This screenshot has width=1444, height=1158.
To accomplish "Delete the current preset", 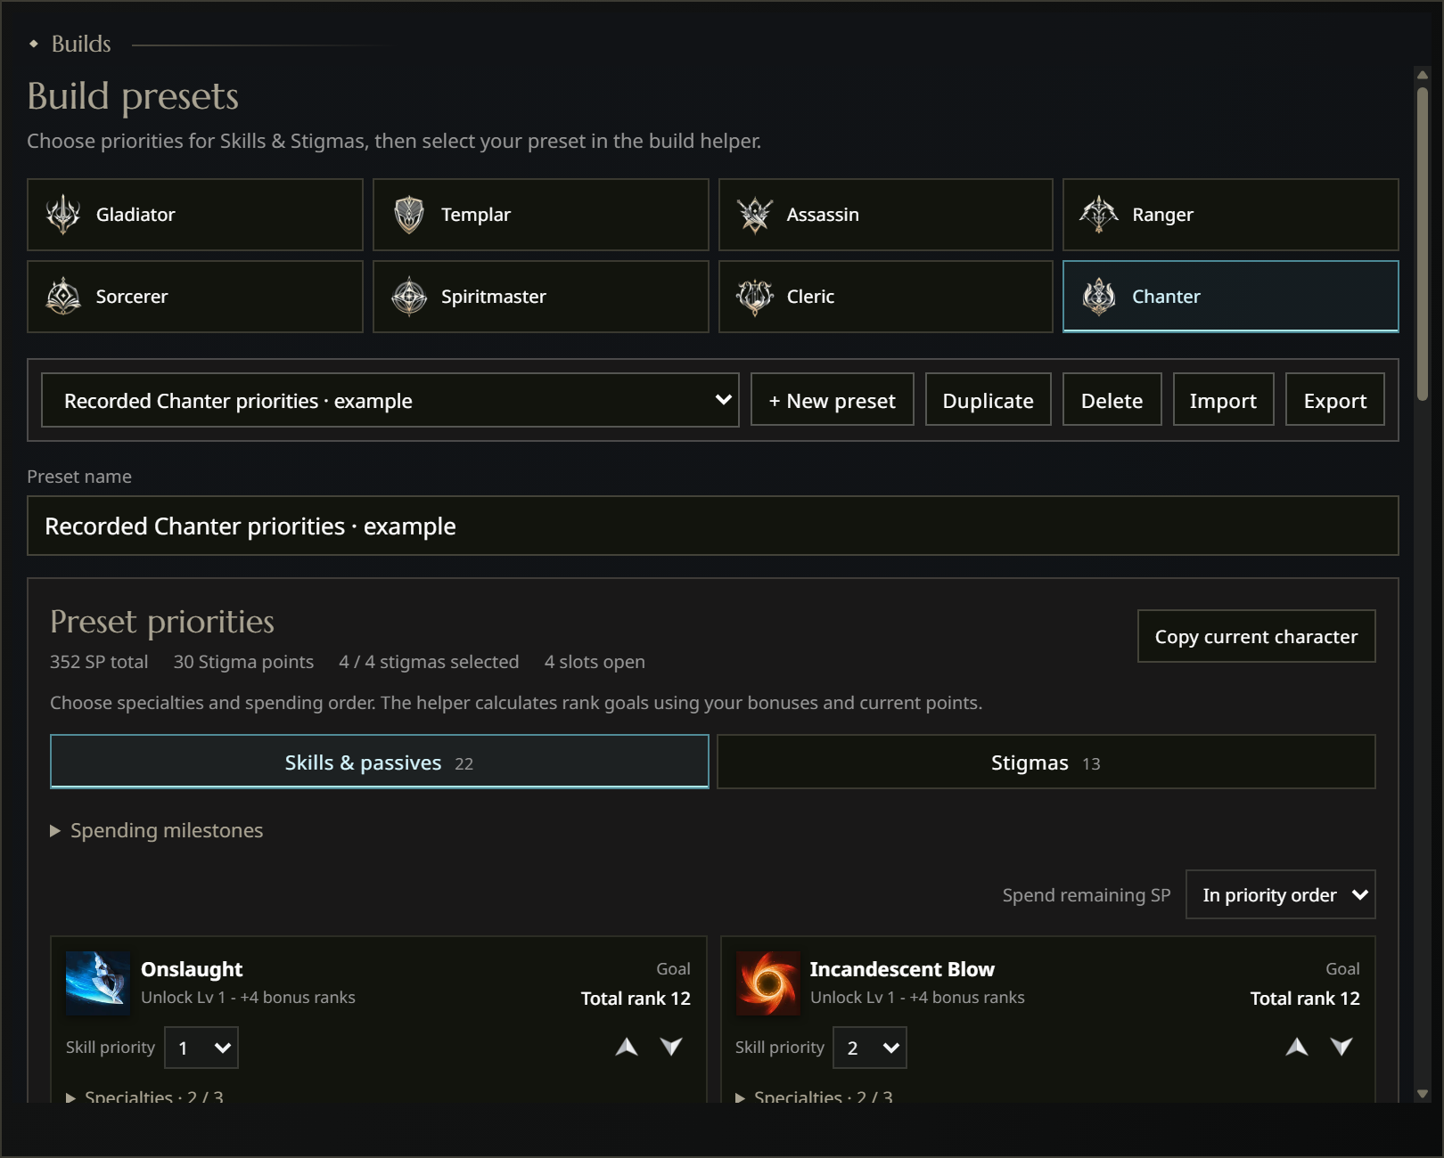I will 1112,400.
